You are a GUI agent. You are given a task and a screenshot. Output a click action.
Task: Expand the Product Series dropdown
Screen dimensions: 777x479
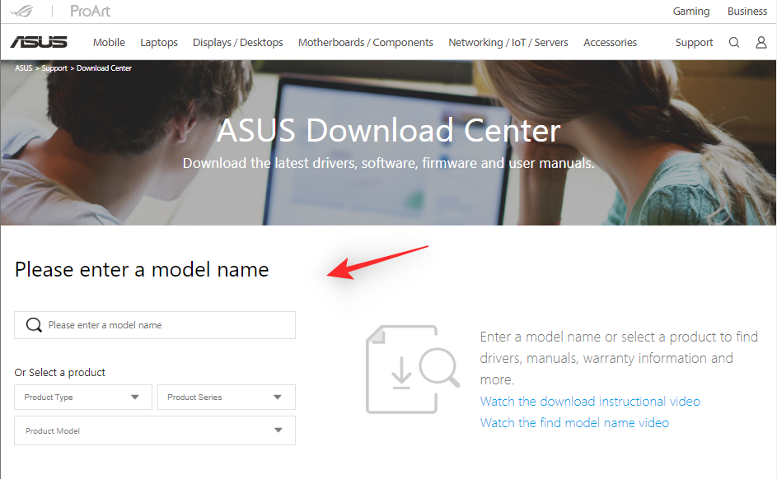226,397
